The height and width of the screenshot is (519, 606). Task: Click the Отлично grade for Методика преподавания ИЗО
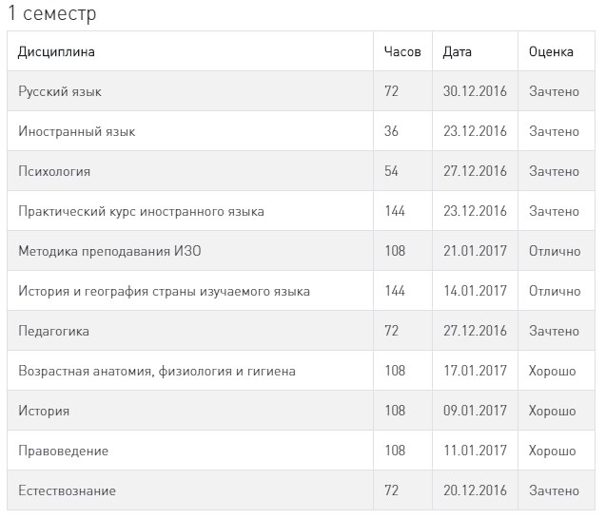pyautogui.click(x=554, y=252)
